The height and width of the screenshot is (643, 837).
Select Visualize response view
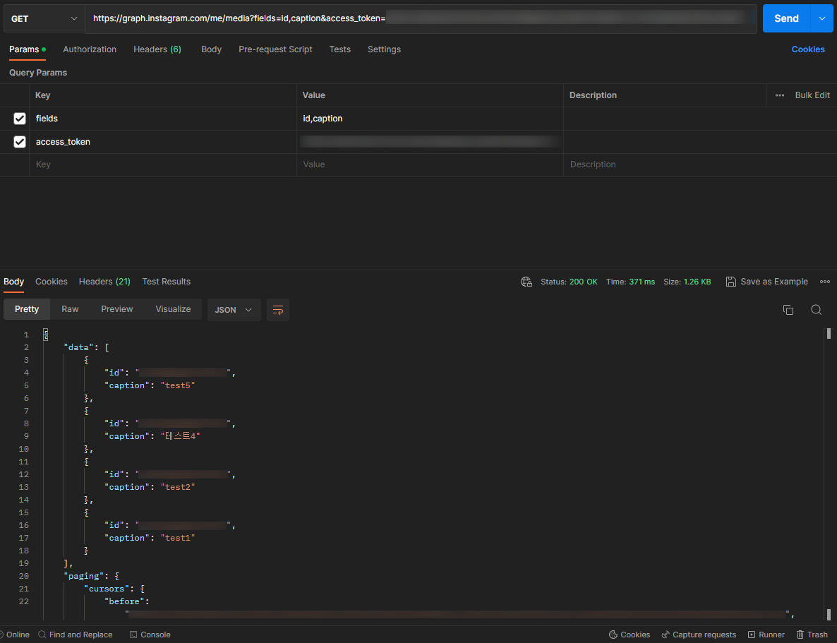pos(173,309)
